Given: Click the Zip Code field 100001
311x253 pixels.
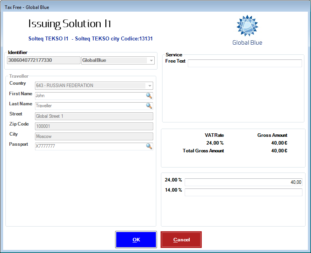Looking at the screenshot, I should coord(94,126).
